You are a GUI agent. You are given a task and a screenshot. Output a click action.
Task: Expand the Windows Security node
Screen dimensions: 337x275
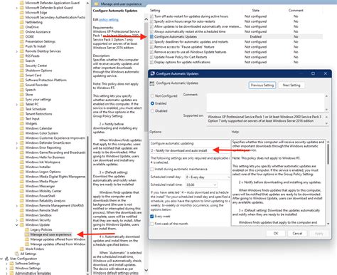17,220
